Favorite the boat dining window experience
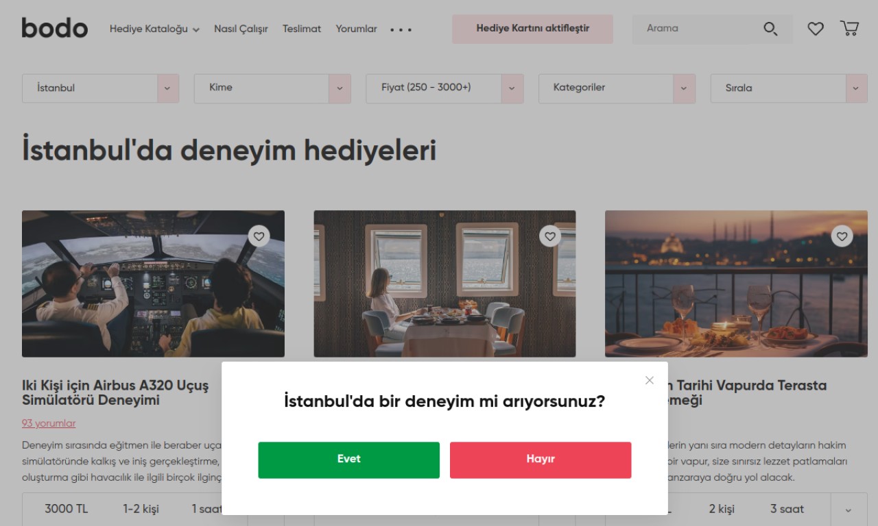Image resolution: width=878 pixels, height=526 pixels. point(550,236)
